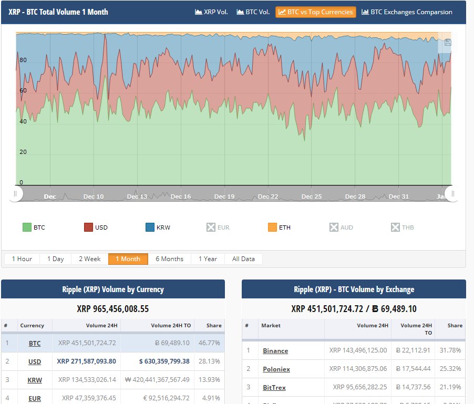474x404 pixels.
Task: Open the XRP Vol. chart tab
Action: coord(211,12)
